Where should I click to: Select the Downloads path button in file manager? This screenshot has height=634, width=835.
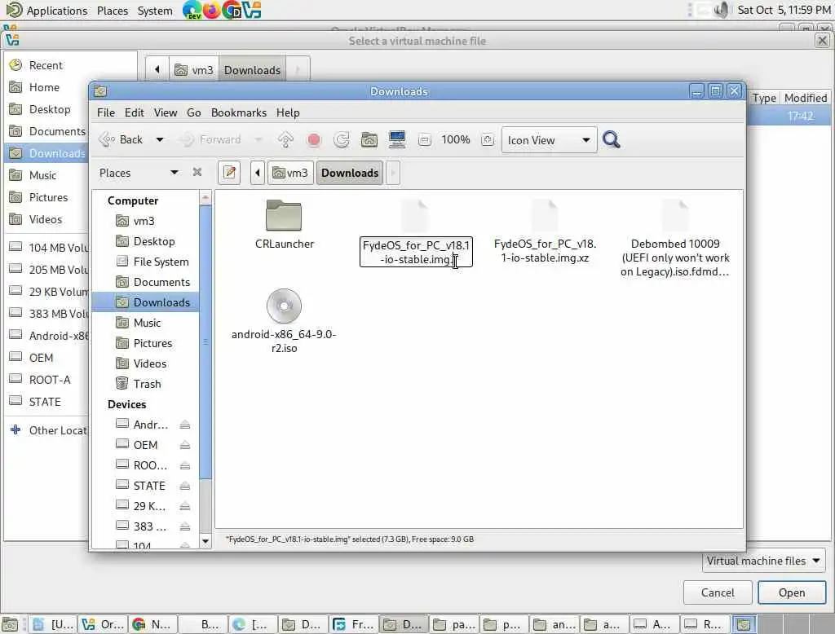[x=350, y=173]
